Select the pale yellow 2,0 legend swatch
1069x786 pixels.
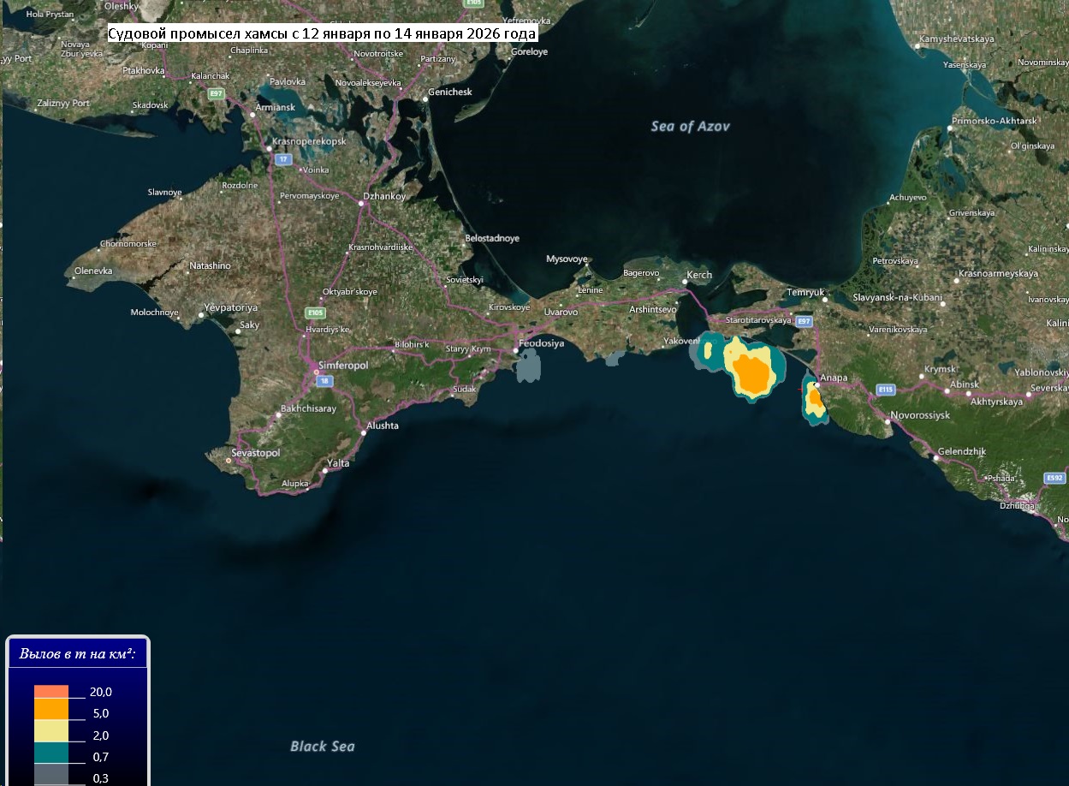(51, 731)
